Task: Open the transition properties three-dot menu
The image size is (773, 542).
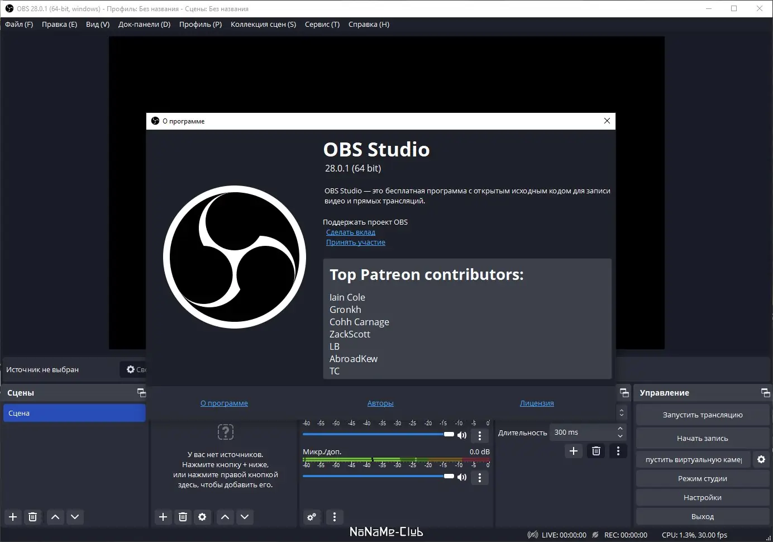Action: (618, 451)
